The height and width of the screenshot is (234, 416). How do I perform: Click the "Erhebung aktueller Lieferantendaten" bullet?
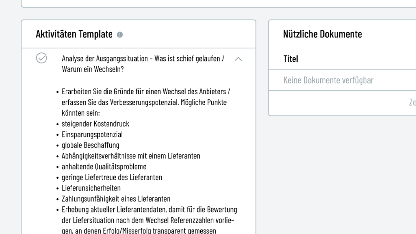click(x=149, y=210)
